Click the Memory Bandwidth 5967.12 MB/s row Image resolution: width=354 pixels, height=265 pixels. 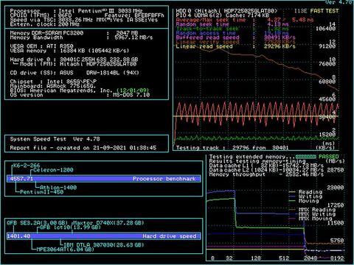[x=81, y=38]
